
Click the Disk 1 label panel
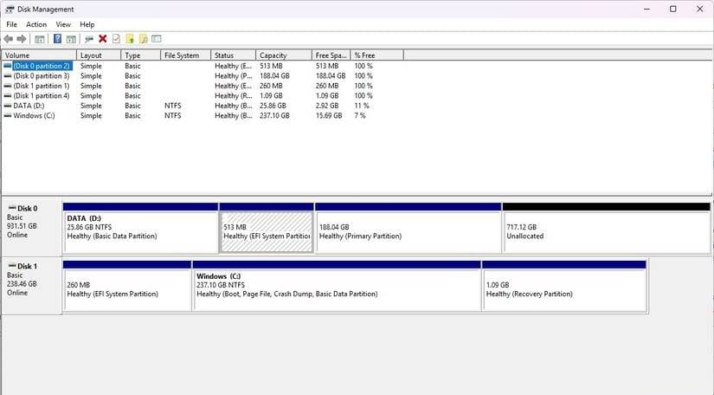point(32,284)
